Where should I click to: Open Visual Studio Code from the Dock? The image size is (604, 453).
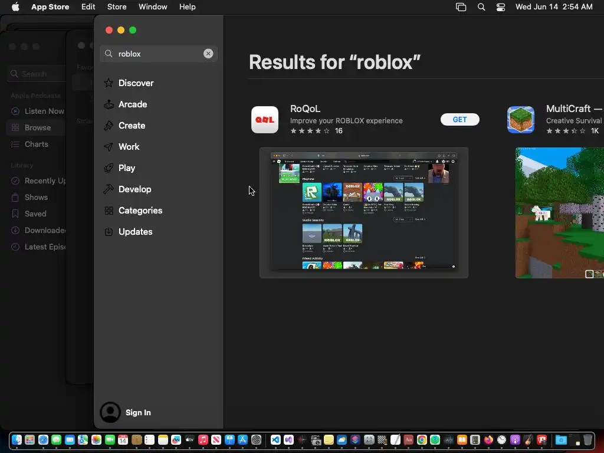275,439
